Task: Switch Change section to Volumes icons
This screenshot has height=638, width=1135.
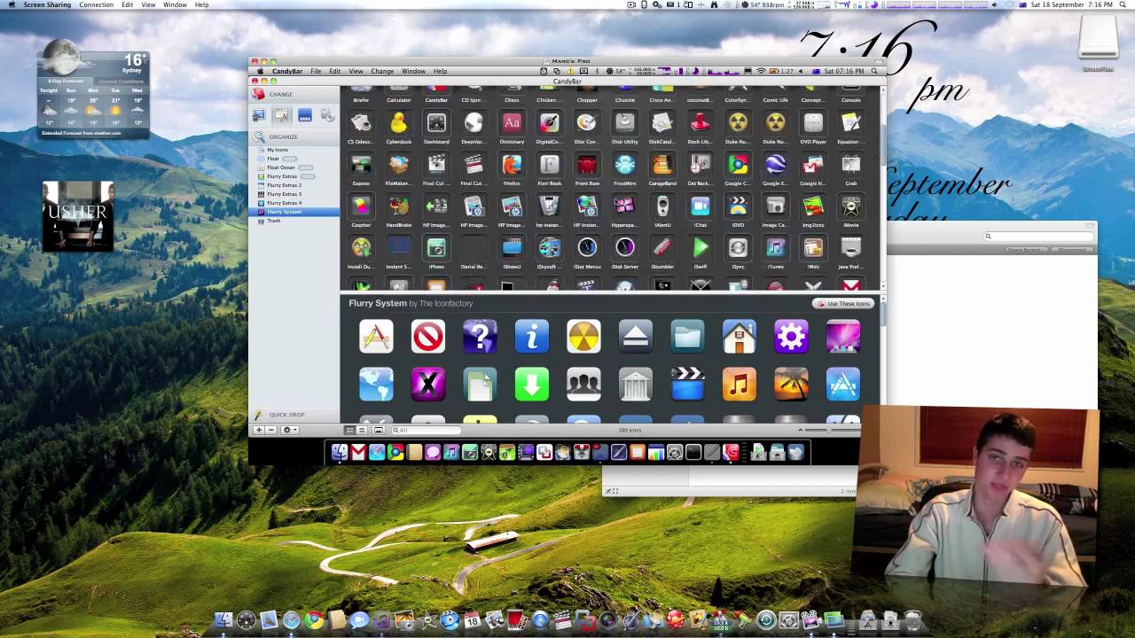Action: coord(327,115)
